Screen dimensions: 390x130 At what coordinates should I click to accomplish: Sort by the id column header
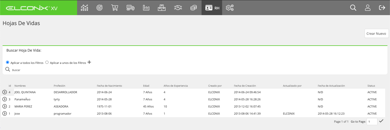(x=10, y=86)
